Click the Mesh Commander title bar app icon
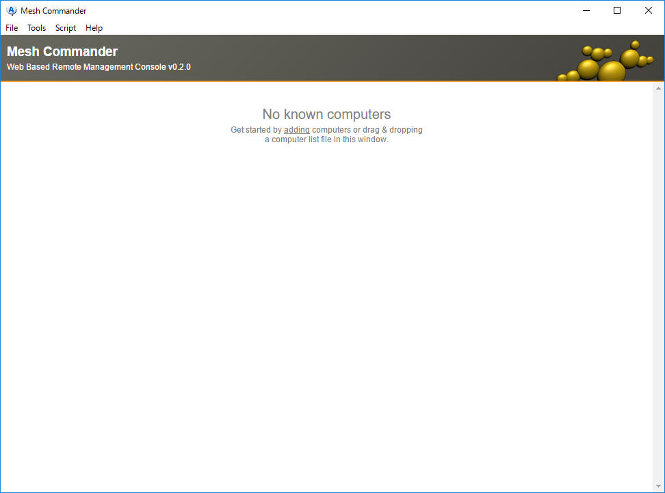 point(11,10)
